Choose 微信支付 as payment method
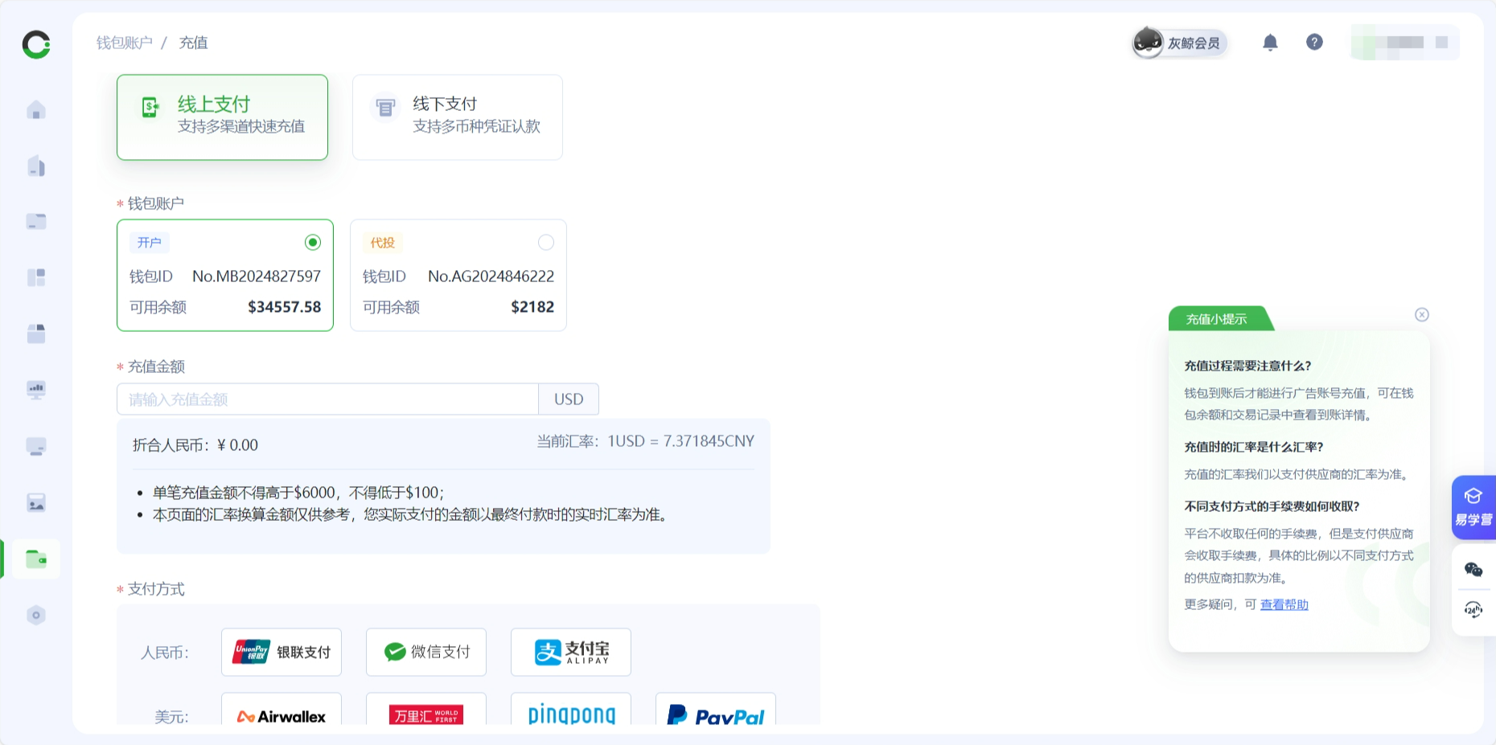Image resolution: width=1496 pixels, height=745 pixels. coord(426,652)
